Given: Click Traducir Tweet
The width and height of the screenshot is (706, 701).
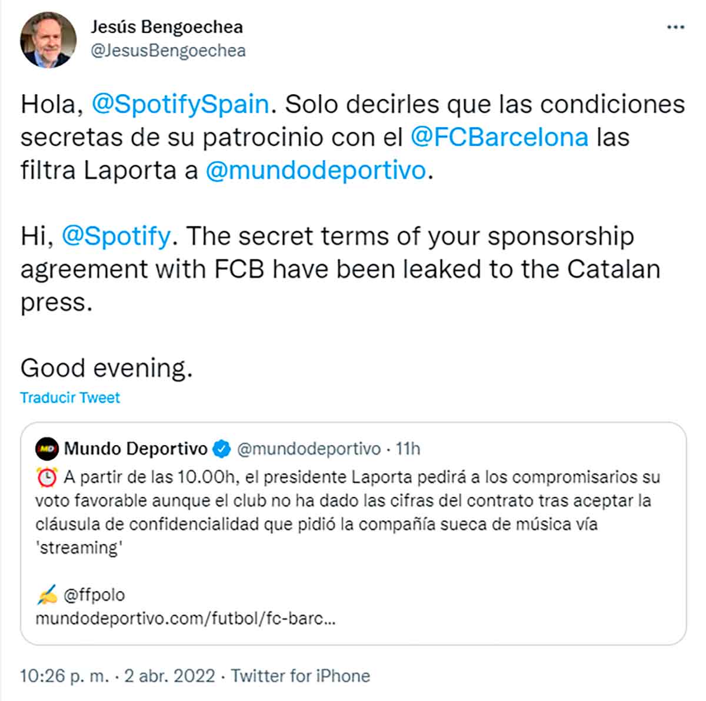Looking at the screenshot, I should coord(70,398).
